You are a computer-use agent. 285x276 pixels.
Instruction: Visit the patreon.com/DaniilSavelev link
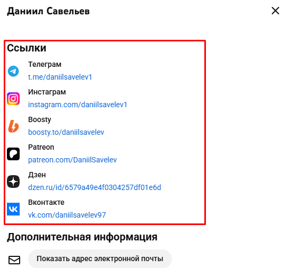(72, 160)
